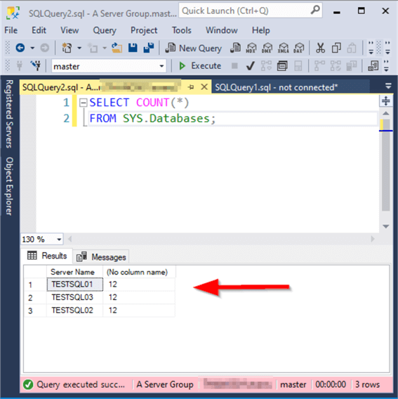Click Include Client Statistics icon
398x399 pixels.
pyautogui.click(x=352, y=66)
